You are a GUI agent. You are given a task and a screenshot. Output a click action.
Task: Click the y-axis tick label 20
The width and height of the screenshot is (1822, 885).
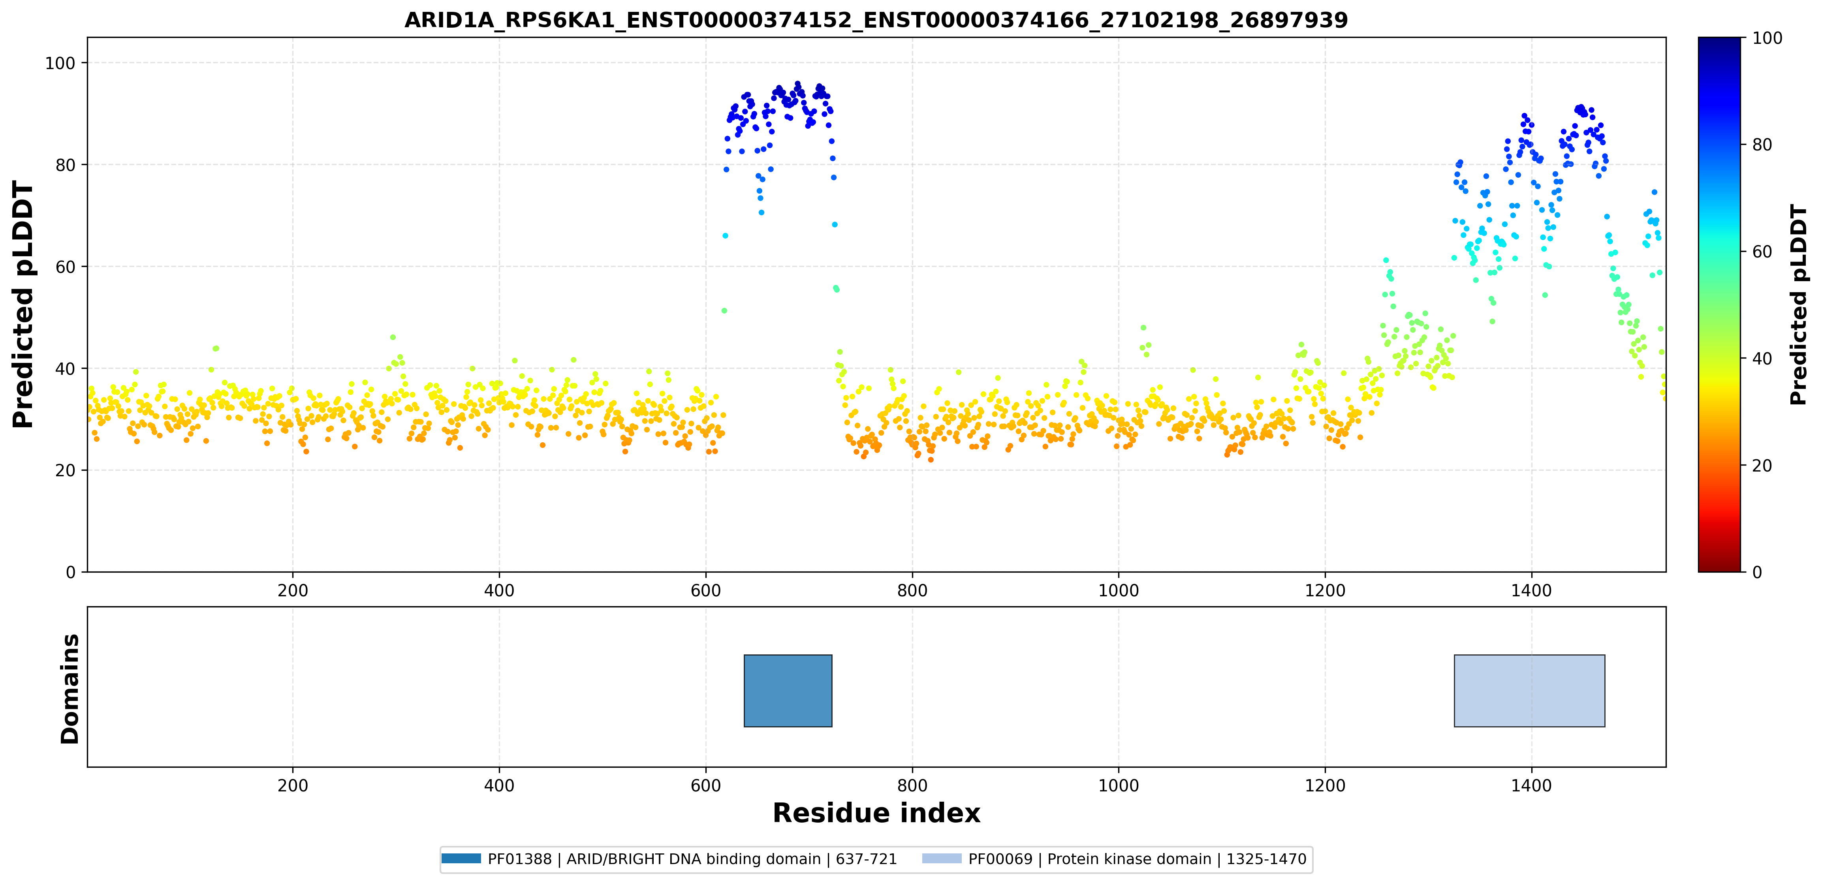click(x=65, y=470)
